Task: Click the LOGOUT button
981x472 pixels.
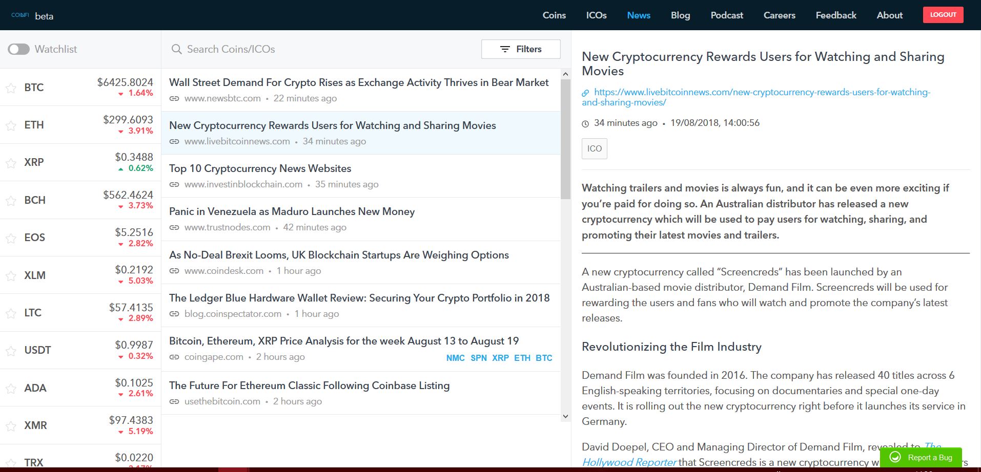Action: 943,15
